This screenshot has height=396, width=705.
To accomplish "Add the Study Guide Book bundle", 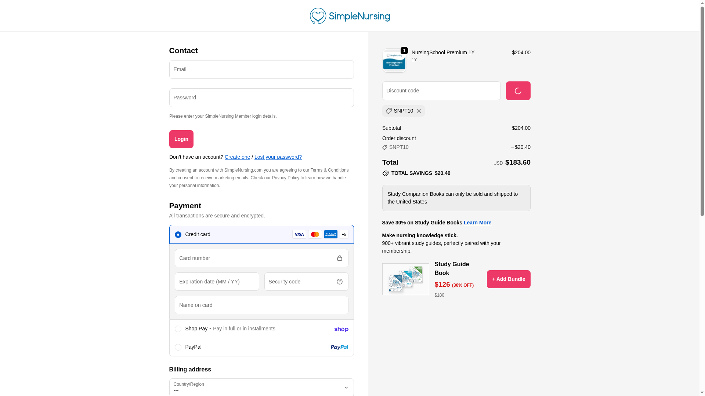I will click(x=509, y=279).
